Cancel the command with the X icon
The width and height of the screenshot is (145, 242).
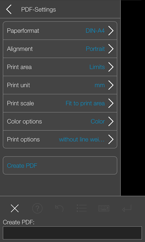point(14,208)
